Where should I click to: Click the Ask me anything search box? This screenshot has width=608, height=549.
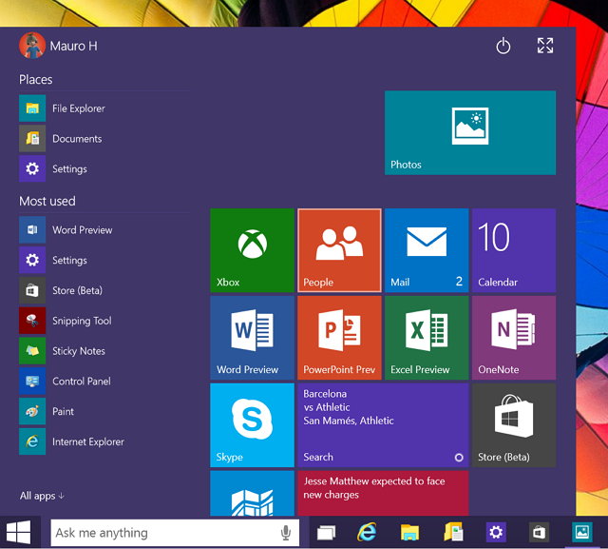[x=175, y=533]
